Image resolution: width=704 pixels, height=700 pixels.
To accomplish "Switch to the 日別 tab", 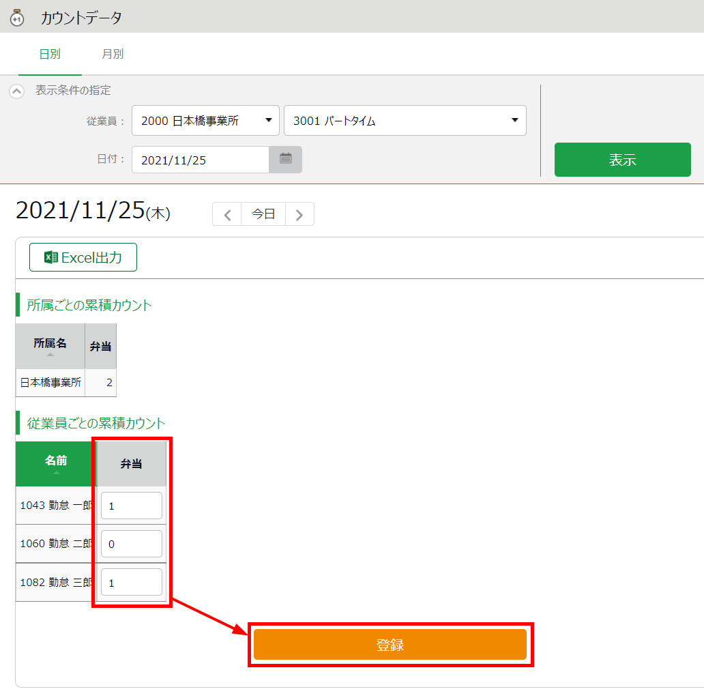I will [x=50, y=54].
